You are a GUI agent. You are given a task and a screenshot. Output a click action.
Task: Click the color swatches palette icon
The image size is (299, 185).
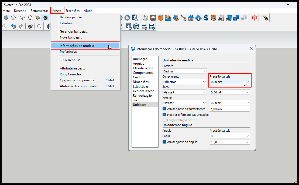pos(168,18)
